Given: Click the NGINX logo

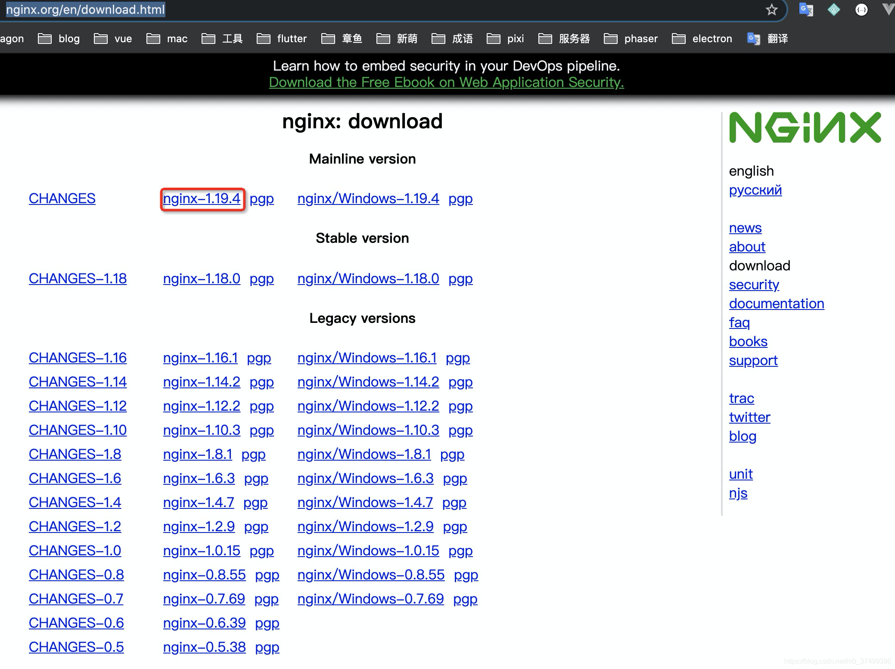Looking at the screenshot, I should tap(805, 127).
